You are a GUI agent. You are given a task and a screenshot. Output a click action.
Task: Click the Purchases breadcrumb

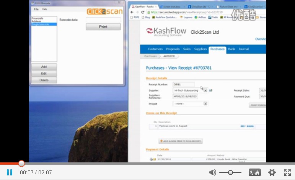pos(150,56)
